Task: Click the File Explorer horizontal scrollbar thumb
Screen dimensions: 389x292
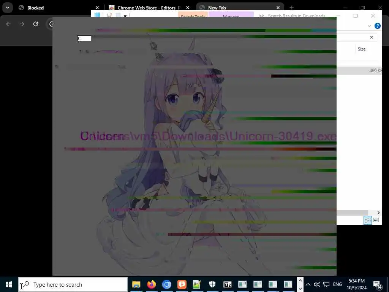Action: pos(352,213)
